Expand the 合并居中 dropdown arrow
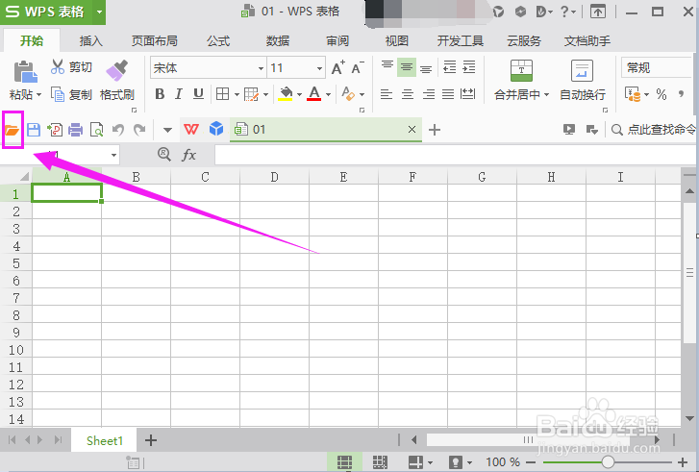Viewport: 699px width, 472px height. pyautogui.click(x=546, y=95)
